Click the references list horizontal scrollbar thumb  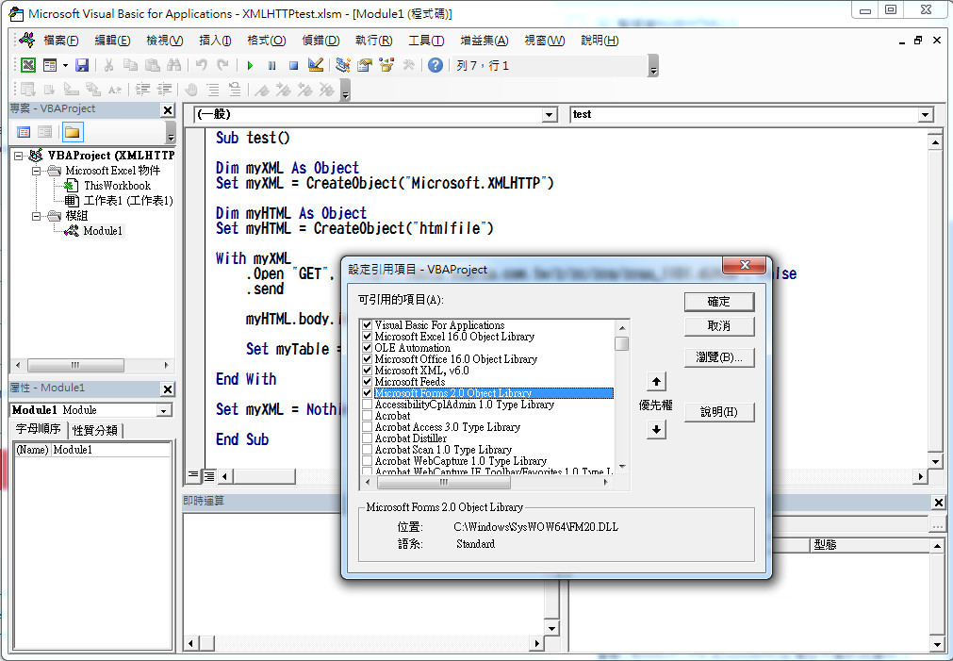coord(444,482)
